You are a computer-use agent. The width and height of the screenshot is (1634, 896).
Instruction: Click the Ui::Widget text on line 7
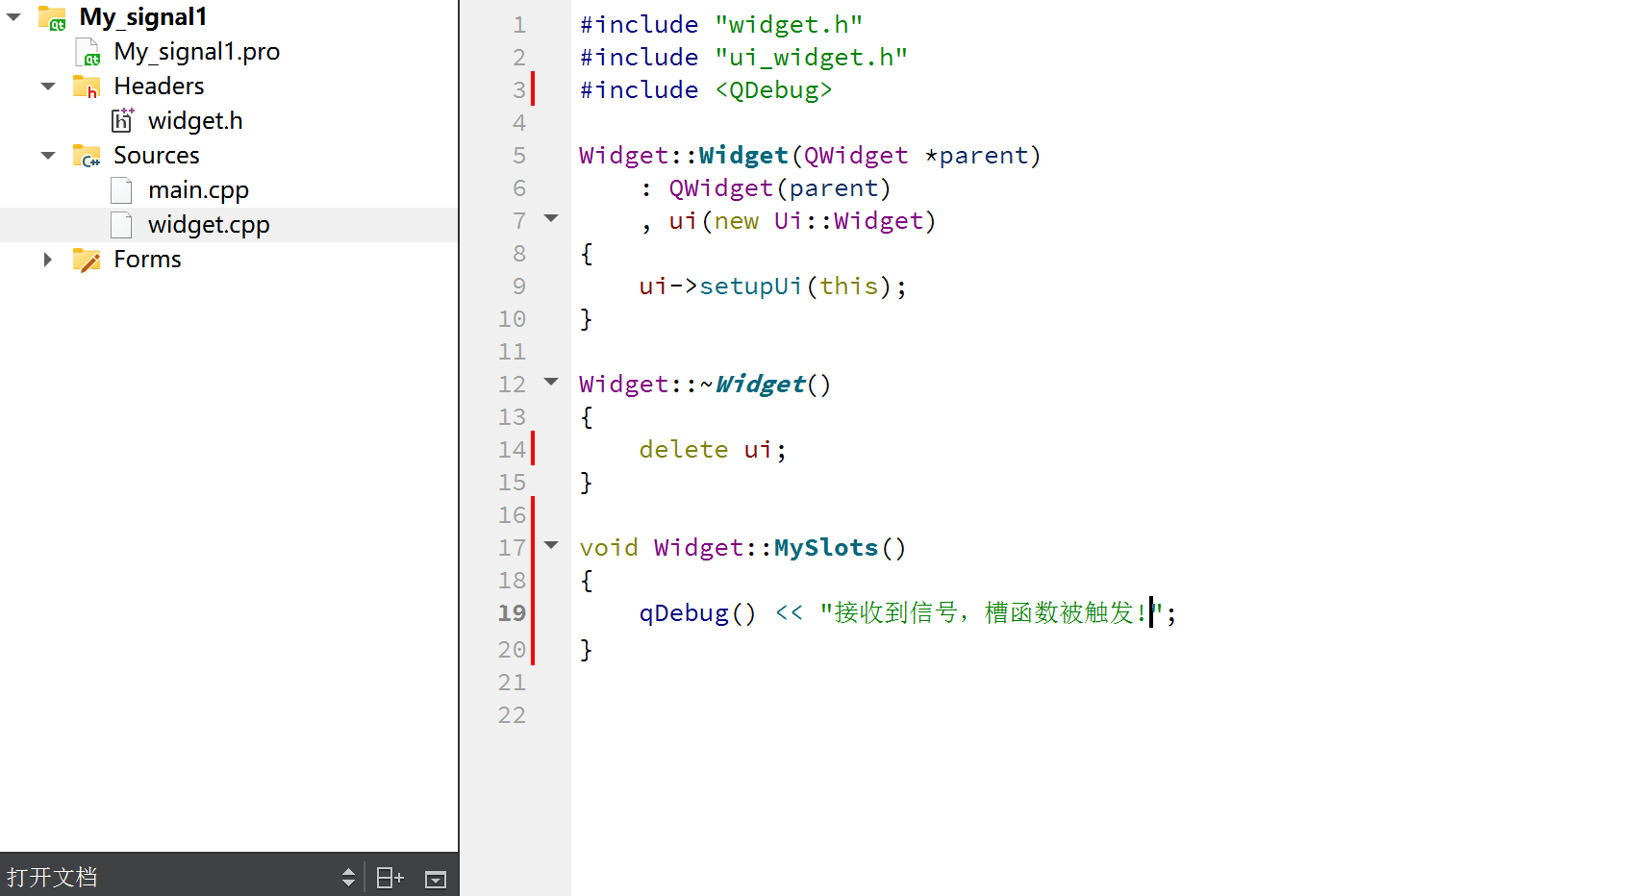click(x=848, y=221)
